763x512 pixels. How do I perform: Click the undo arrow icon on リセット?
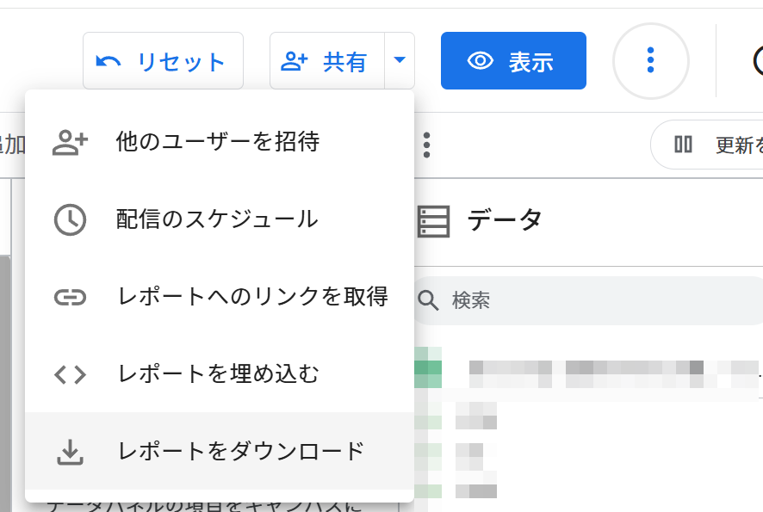tap(109, 60)
